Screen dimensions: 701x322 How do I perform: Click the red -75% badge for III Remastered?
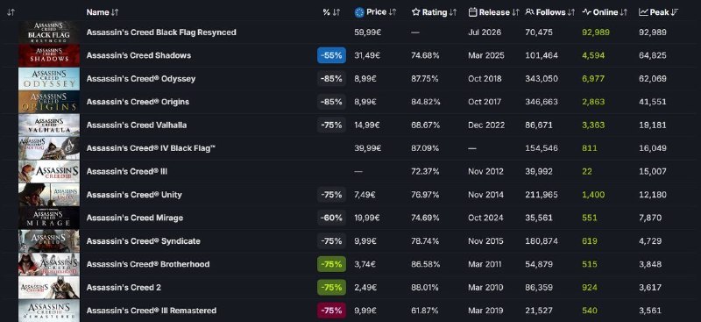pyautogui.click(x=331, y=311)
